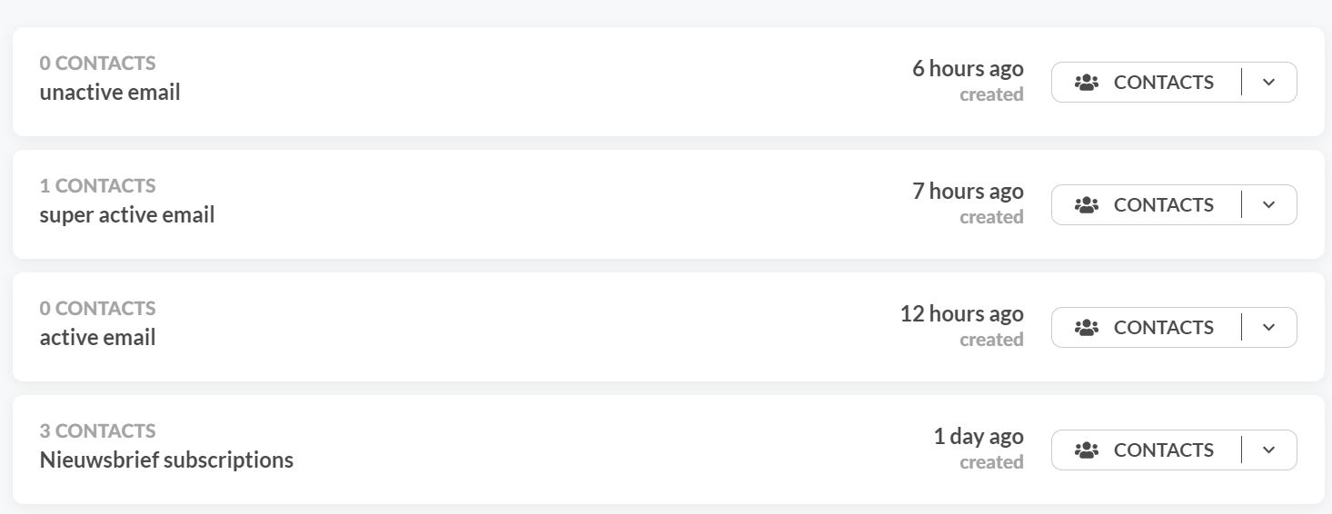Click people icon in Nieuwsbrief subscriptions row
Image resolution: width=1332 pixels, height=514 pixels.
[x=1087, y=450]
